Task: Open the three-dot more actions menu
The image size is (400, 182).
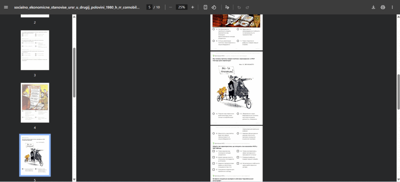Action: pos(392,7)
